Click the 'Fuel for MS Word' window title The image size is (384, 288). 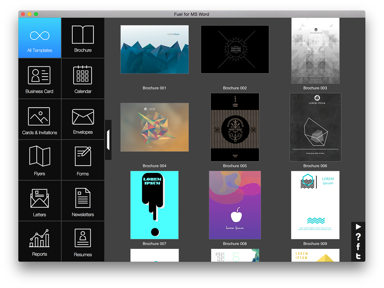(x=192, y=14)
